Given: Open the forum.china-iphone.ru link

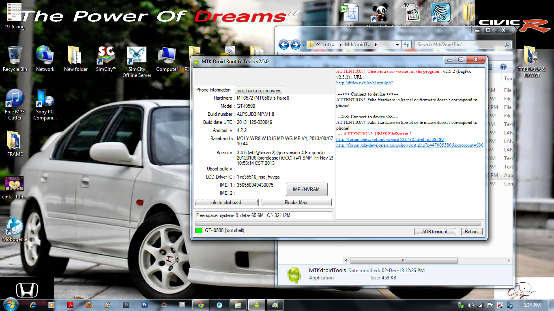Looking at the screenshot, I should click(390, 140).
